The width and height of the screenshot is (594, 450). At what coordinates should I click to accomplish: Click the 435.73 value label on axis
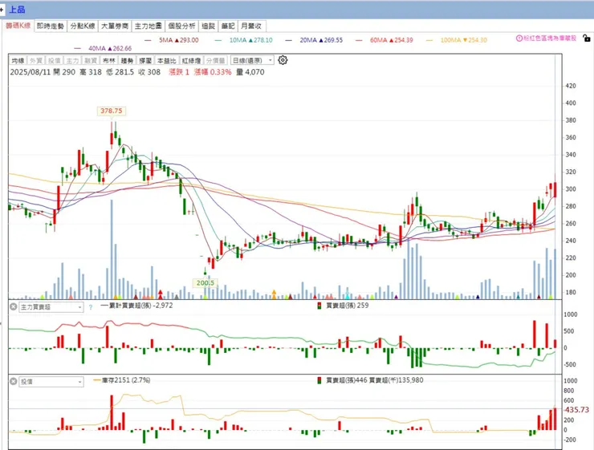(x=576, y=410)
